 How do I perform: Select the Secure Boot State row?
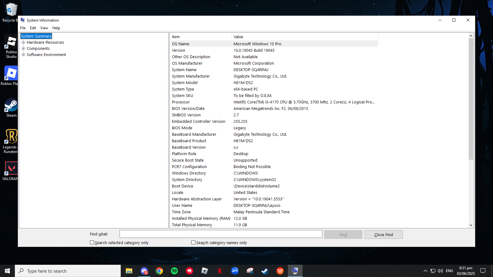point(274,160)
